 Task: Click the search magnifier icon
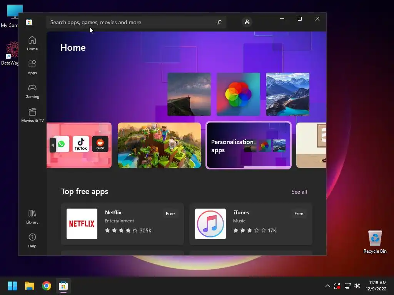[219, 22]
